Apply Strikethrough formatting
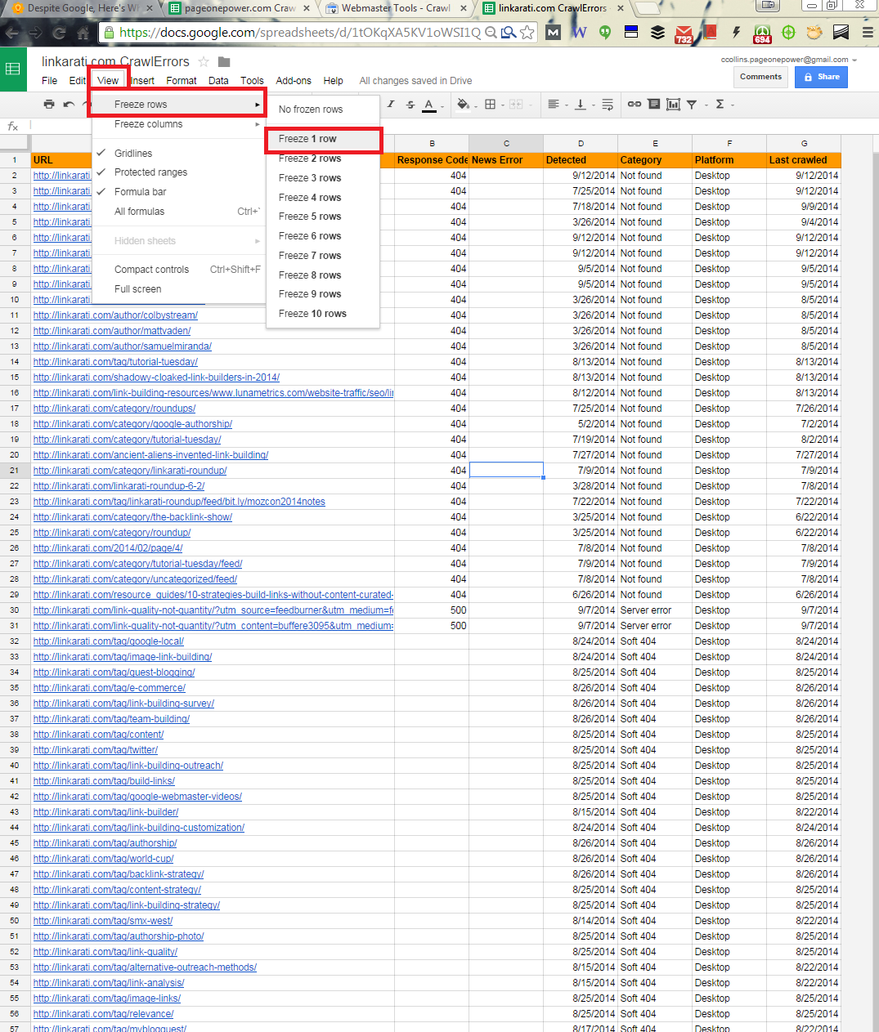The width and height of the screenshot is (879, 1032). [410, 105]
